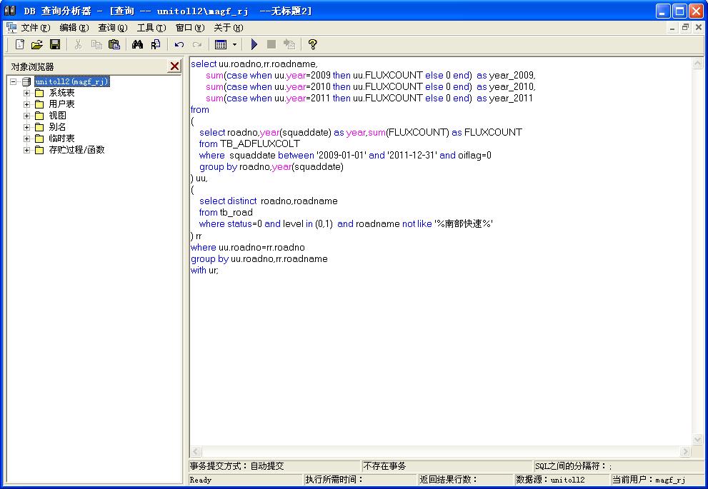Save the current query
The image size is (708, 489).
[56, 44]
